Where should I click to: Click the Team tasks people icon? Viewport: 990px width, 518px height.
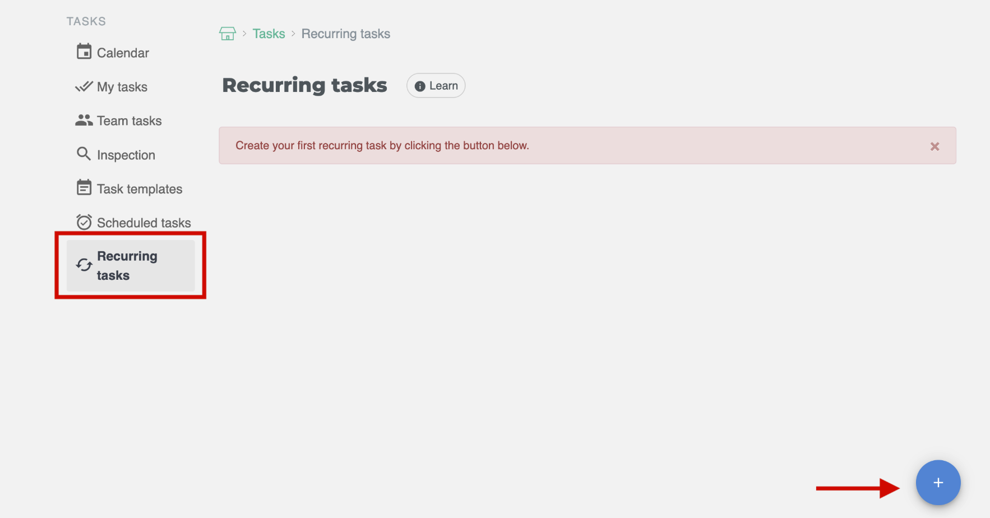[84, 119]
